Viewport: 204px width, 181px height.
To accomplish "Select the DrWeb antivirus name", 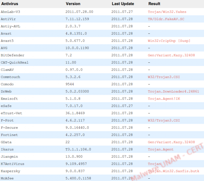I will pyautogui.click(x=6, y=91).
